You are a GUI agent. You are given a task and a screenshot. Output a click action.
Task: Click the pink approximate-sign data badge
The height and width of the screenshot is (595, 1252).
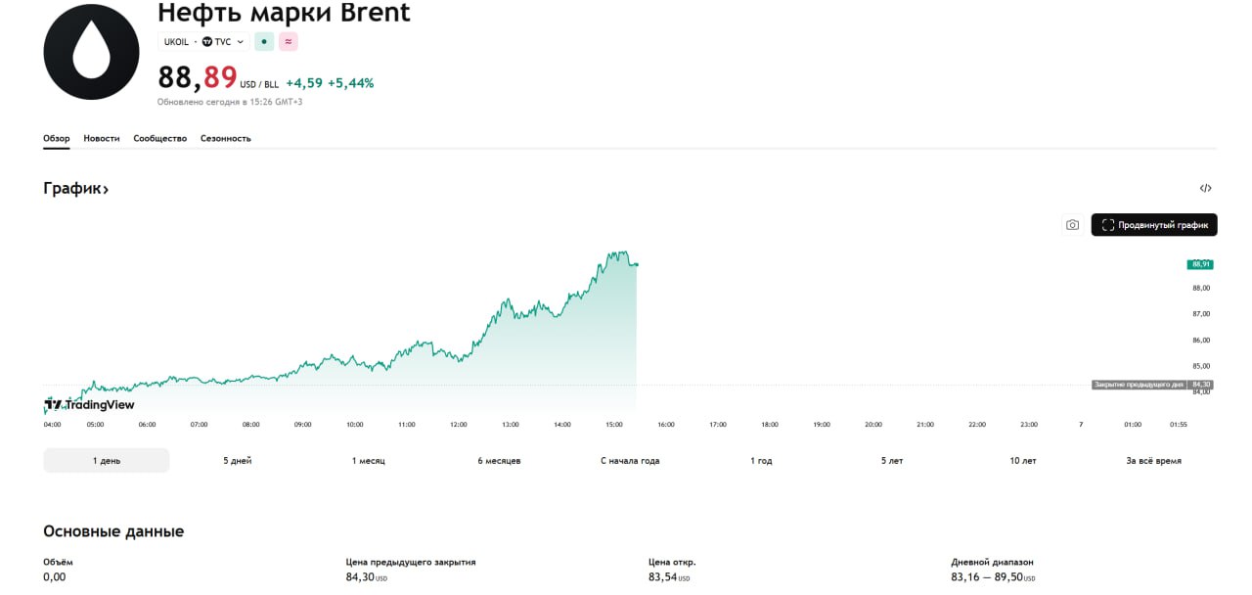tap(288, 42)
